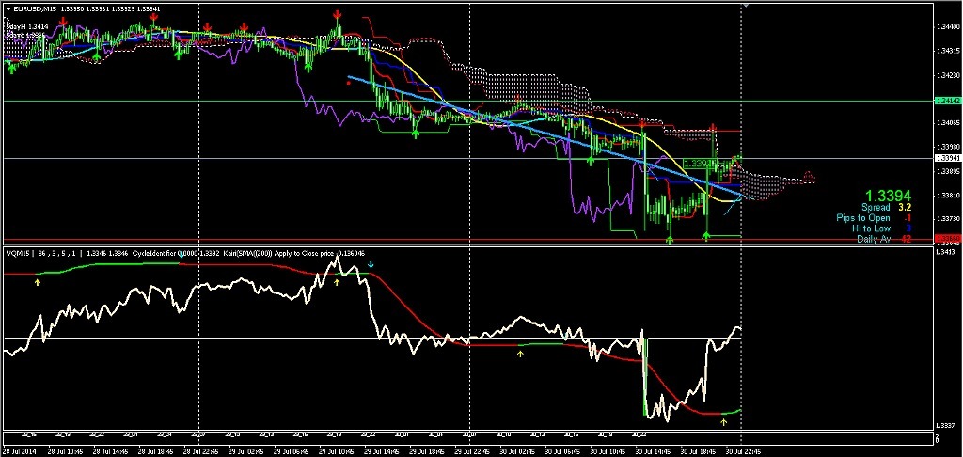
Task: Click the chart shift triangle marker on top edge
Action: pos(745,5)
